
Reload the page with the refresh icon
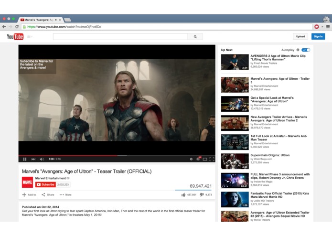tap(17, 27)
